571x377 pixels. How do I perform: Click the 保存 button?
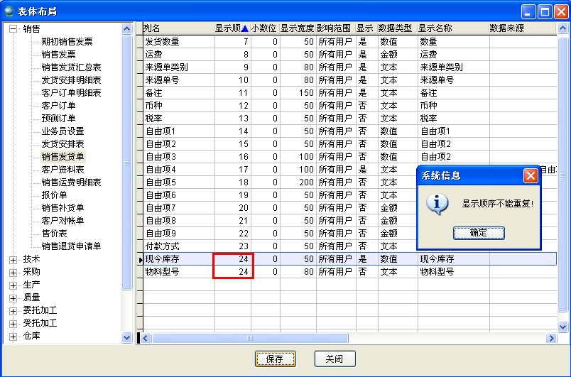point(275,359)
